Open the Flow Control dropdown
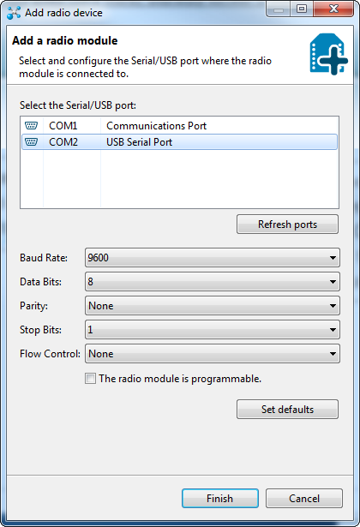The height and width of the screenshot is (527, 360). click(213, 354)
